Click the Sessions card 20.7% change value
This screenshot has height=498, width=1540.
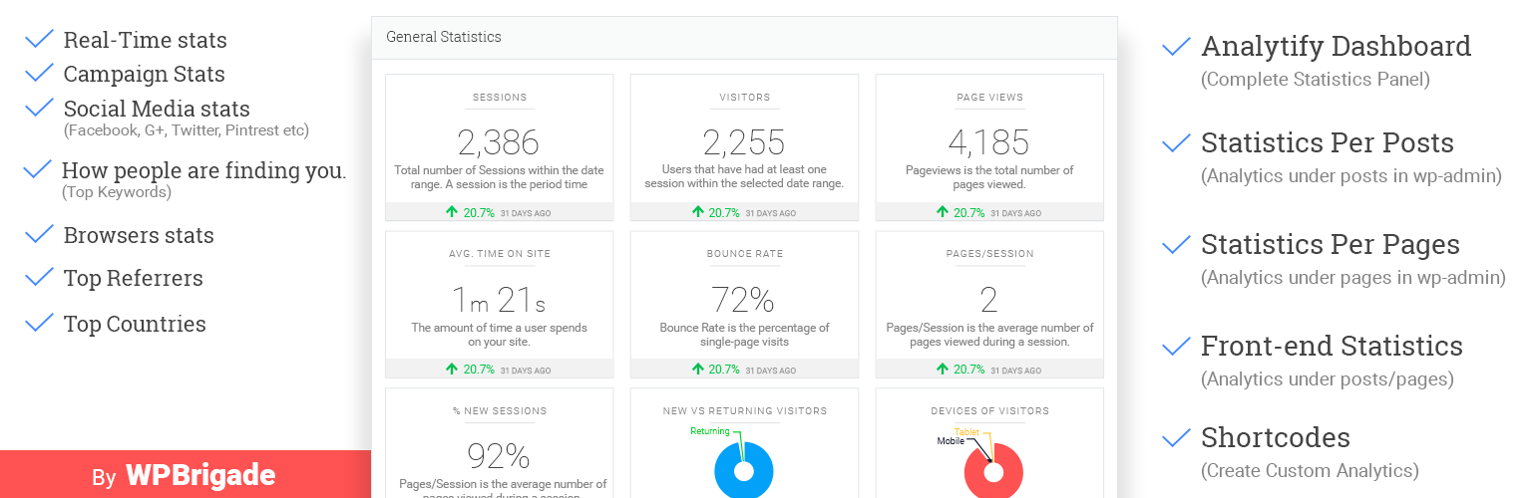click(x=479, y=213)
